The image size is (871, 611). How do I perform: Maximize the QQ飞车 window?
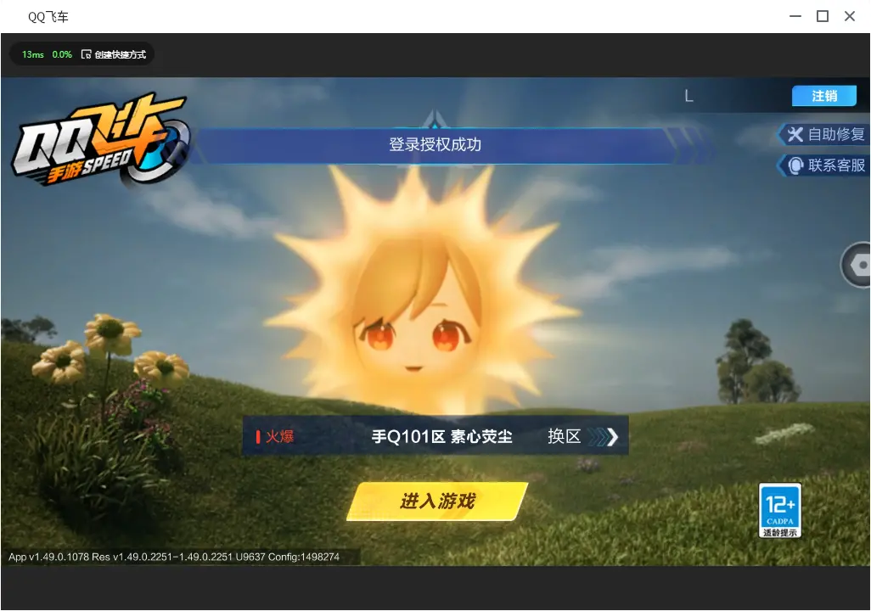823,17
